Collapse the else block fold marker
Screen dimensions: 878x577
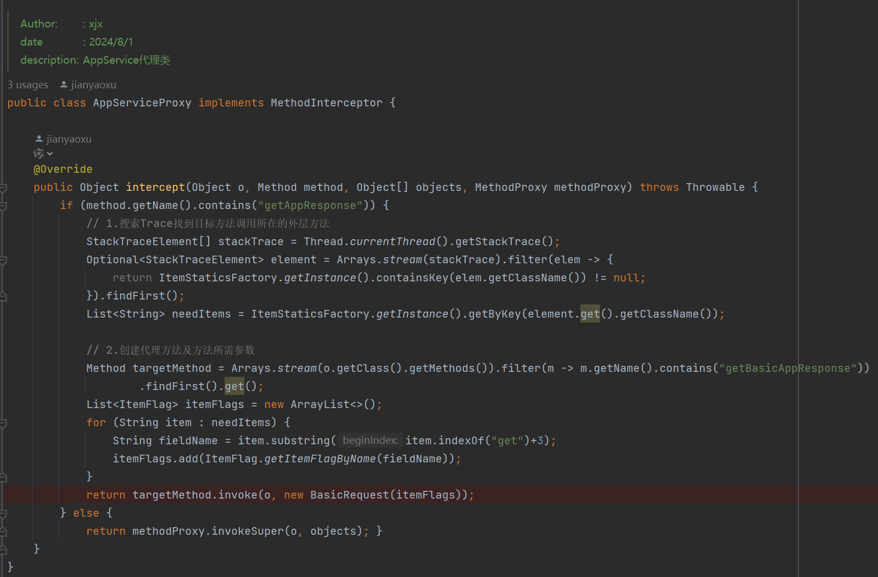point(3,514)
